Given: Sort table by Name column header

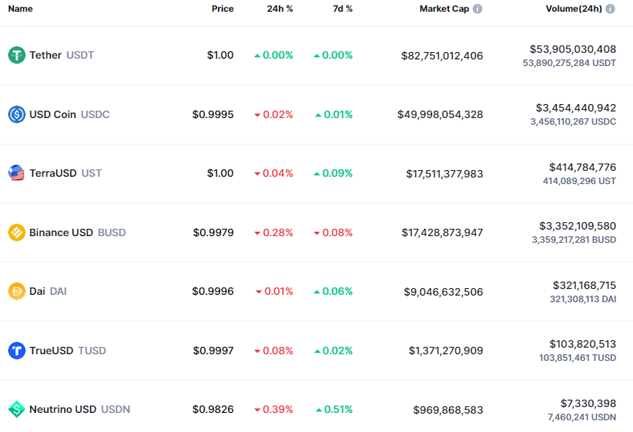Looking at the screenshot, I should pos(21,9).
